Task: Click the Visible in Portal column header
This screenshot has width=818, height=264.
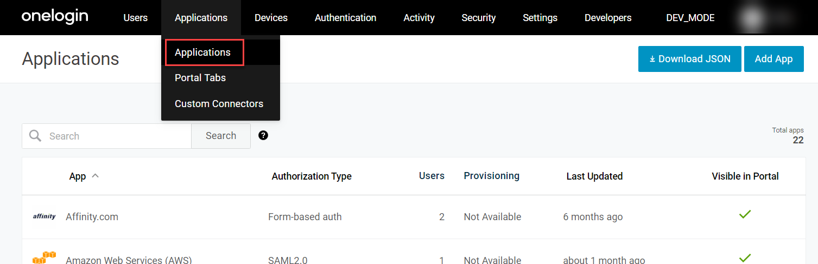Action: pos(745,176)
